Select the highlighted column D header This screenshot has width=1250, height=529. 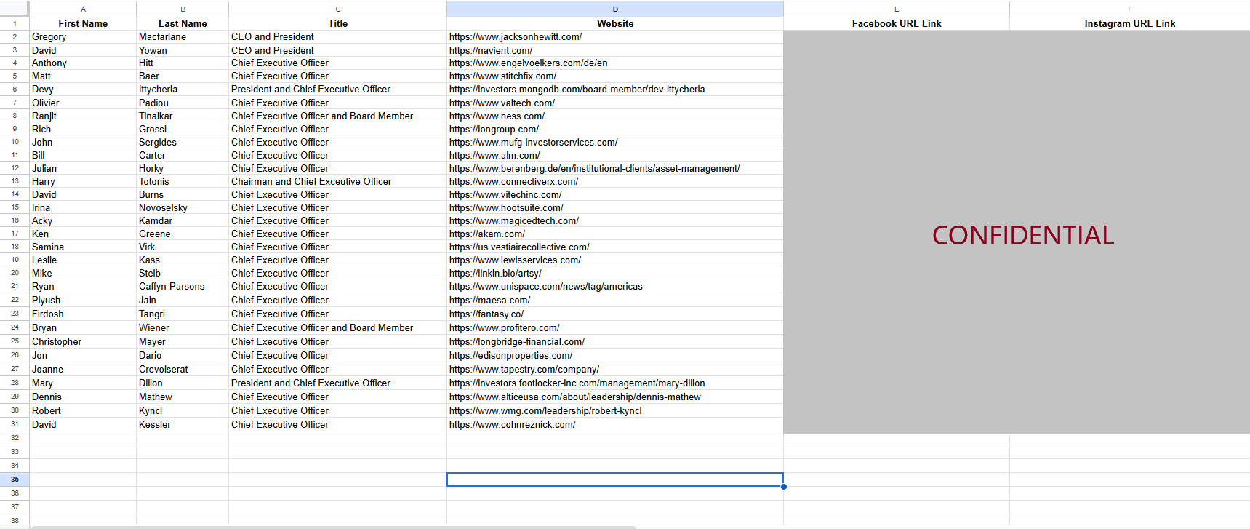click(615, 9)
